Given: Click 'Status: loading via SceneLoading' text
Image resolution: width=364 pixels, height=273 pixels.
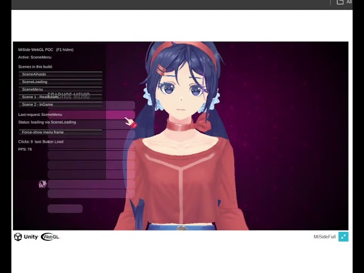Looking at the screenshot, I should 47,122.
